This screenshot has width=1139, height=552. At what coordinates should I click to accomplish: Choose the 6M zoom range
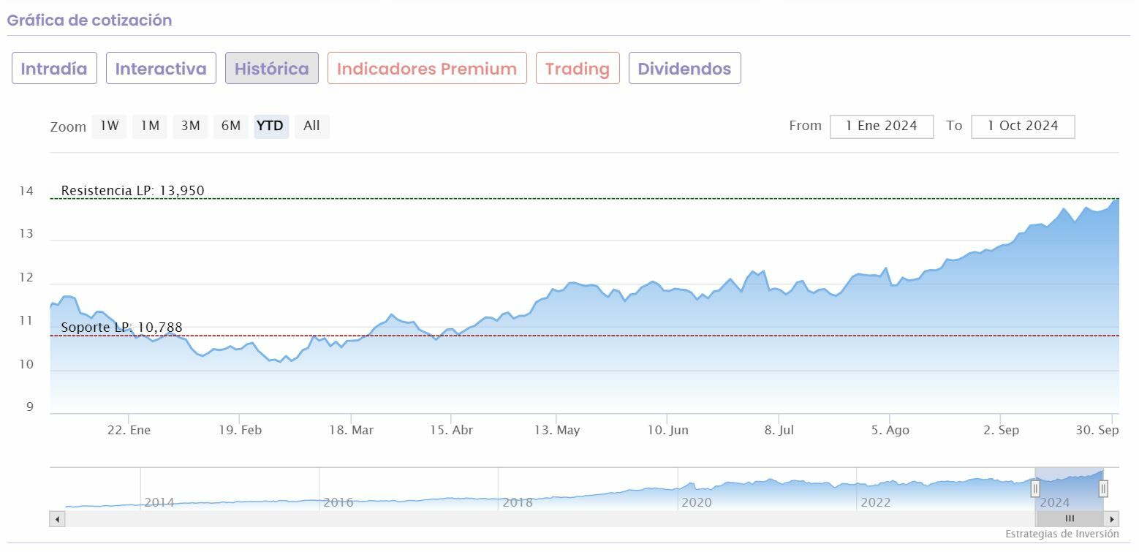(x=231, y=126)
